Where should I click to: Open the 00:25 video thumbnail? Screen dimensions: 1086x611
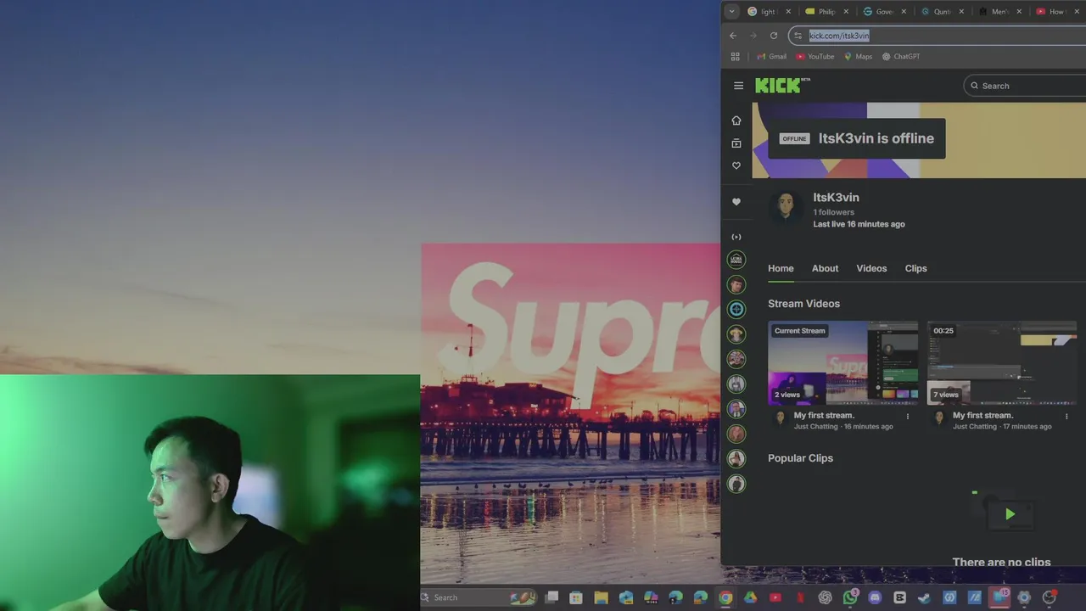tap(1002, 363)
